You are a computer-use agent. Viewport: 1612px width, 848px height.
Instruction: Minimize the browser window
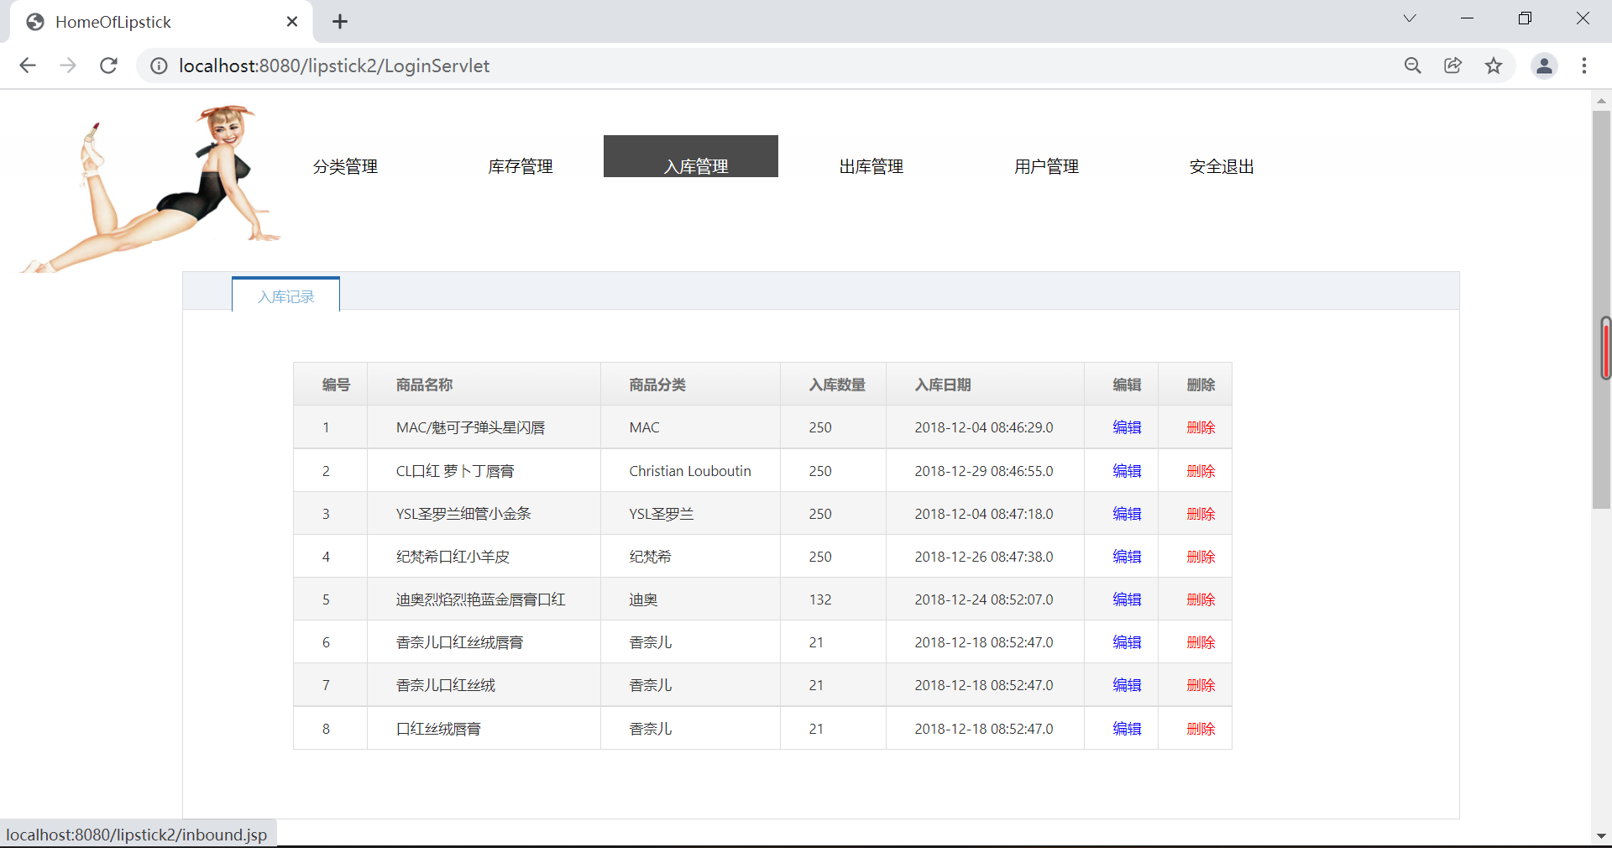[x=1468, y=18]
